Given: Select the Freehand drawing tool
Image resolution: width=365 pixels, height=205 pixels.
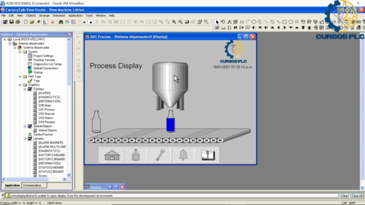Looking at the screenshot, I should 260,22.
